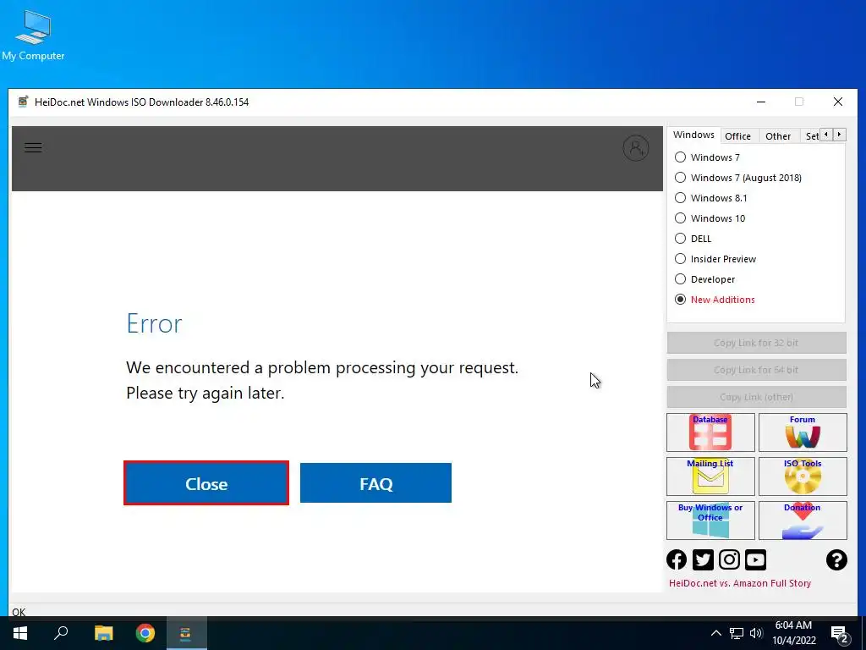Select the DELL radio option

(x=693, y=239)
